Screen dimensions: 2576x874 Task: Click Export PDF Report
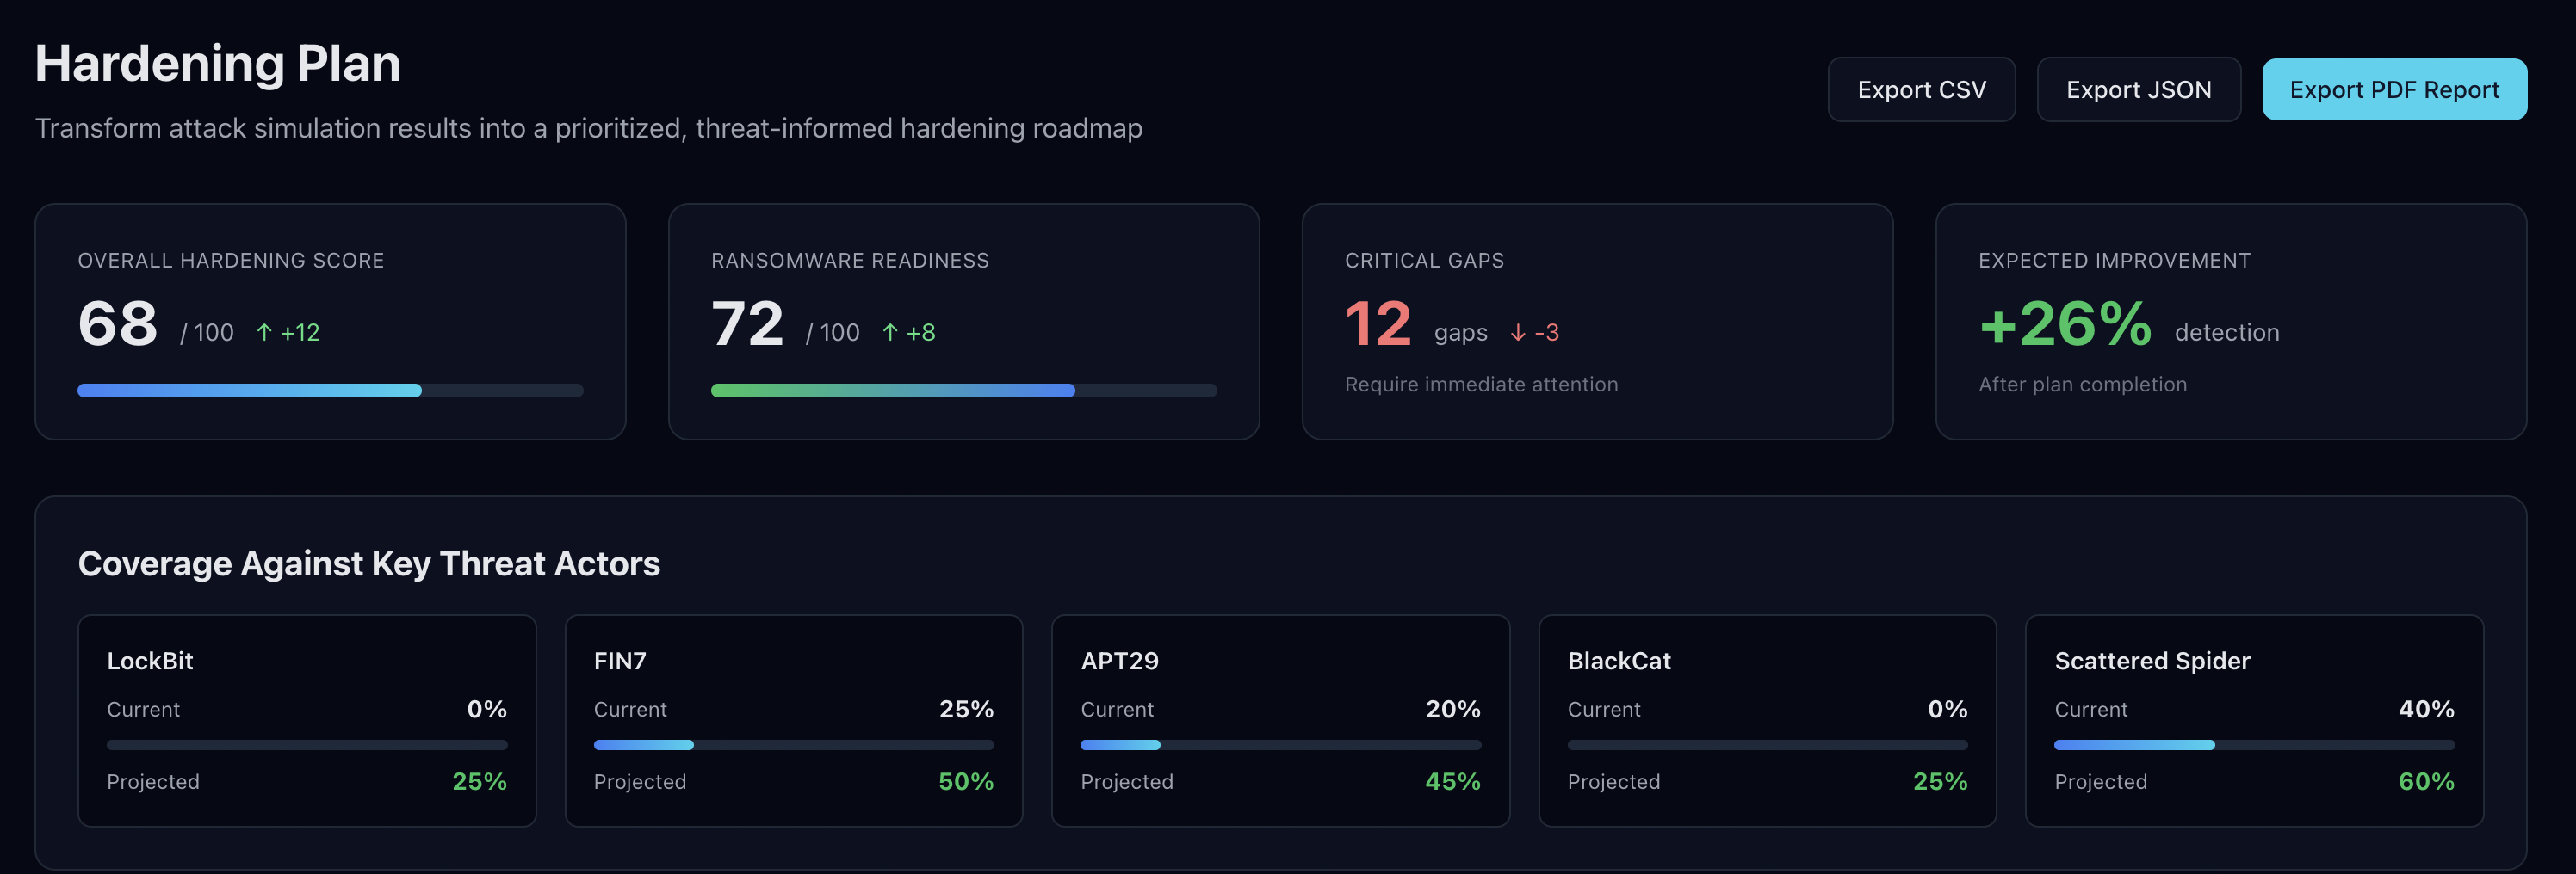pos(2394,89)
